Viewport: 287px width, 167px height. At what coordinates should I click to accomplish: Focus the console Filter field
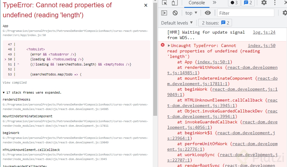(246, 13)
